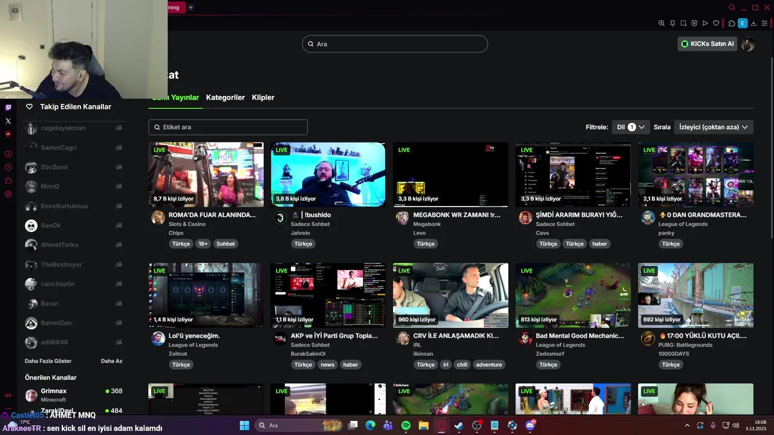Collapse list with Daha Az
Viewport: 774px width, 435px height.
(111, 361)
